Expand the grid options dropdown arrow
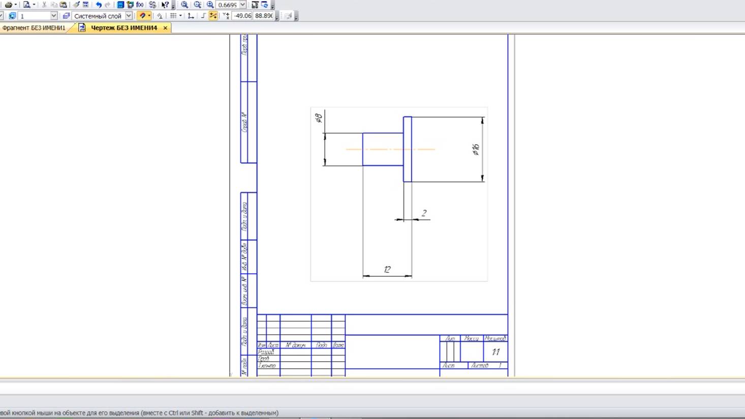Screen dimensions: 745x419 pos(180,16)
